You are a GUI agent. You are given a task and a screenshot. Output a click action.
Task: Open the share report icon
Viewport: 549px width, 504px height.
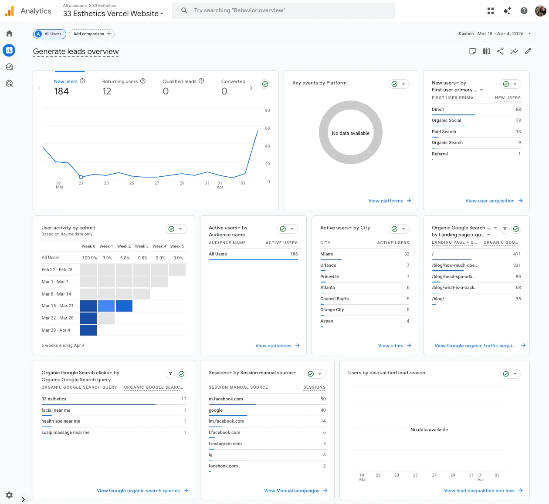pos(500,51)
